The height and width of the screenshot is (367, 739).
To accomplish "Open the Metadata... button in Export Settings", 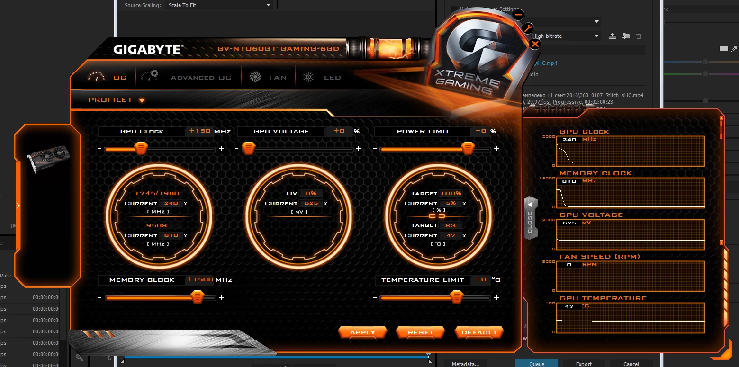I will [x=465, y=364].
